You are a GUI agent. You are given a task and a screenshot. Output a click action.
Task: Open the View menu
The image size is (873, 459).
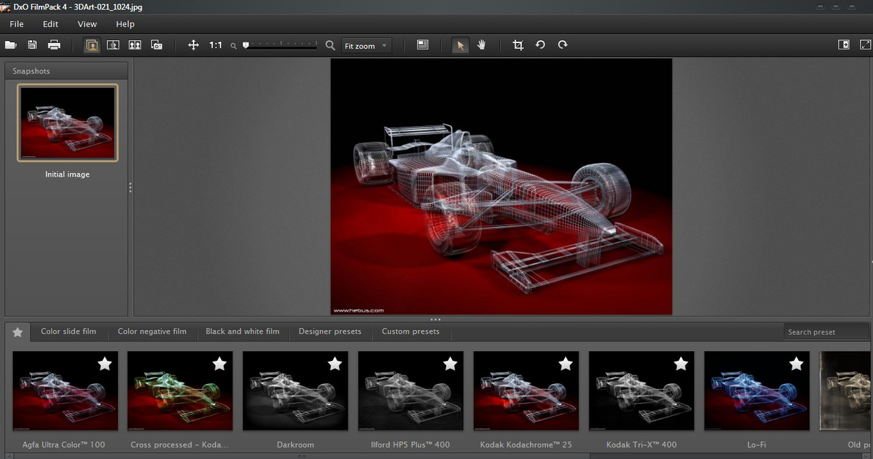pyautogui.click(x=87, y=24)
